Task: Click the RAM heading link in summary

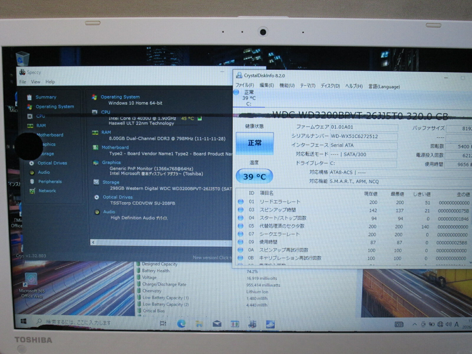Action: (106, 132)
